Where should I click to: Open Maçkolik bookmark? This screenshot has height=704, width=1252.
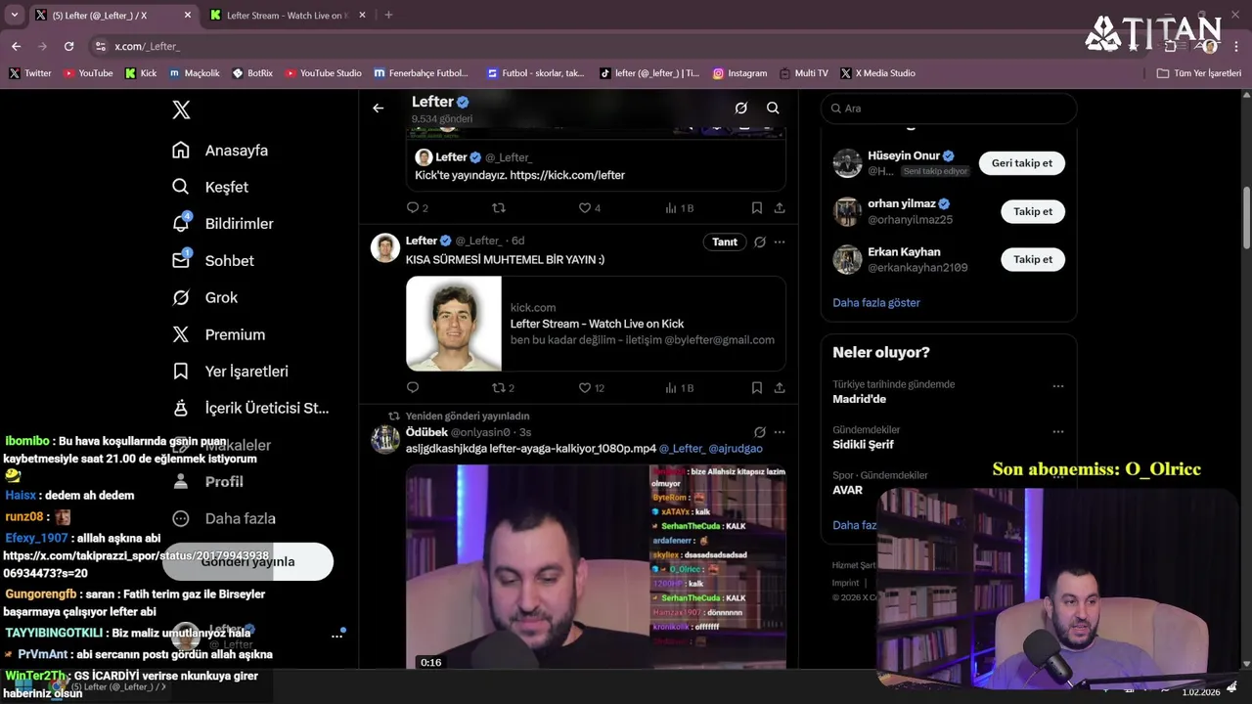194,73
